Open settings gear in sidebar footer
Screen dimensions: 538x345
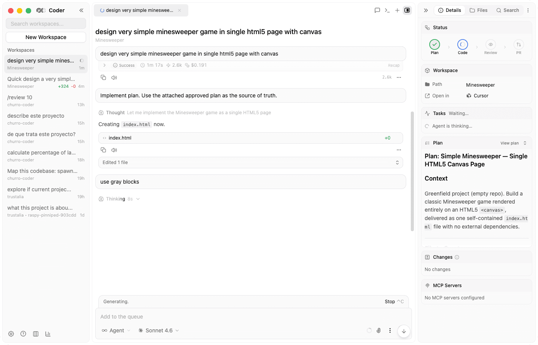click(x=11, y=334)
